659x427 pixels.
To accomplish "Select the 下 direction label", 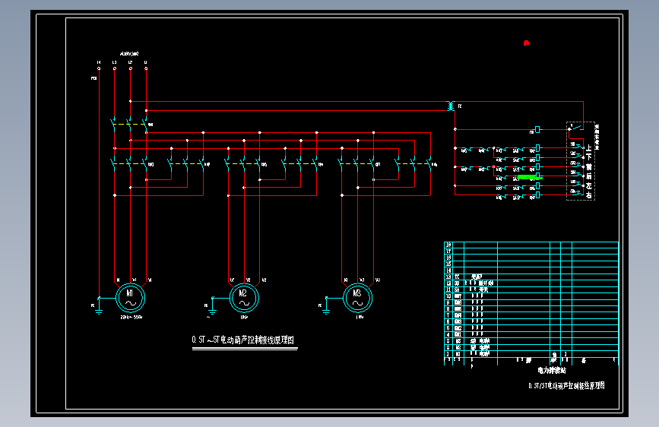I will coord(589,157).
